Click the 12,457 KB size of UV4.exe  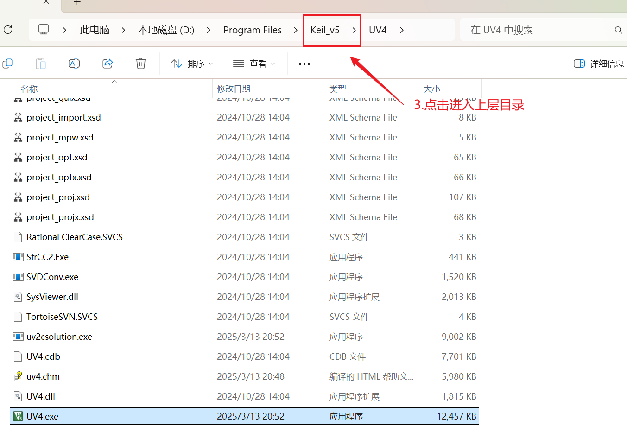456,416
